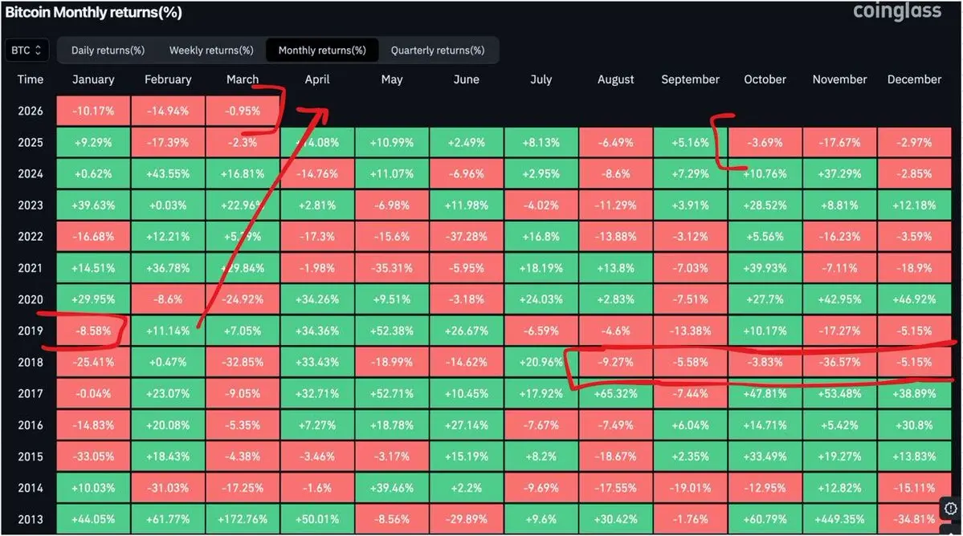The width and height of the screenshot is (963, 536).
Task: Click the +33.49% October 2015 cell
Action: click(765, 457)
